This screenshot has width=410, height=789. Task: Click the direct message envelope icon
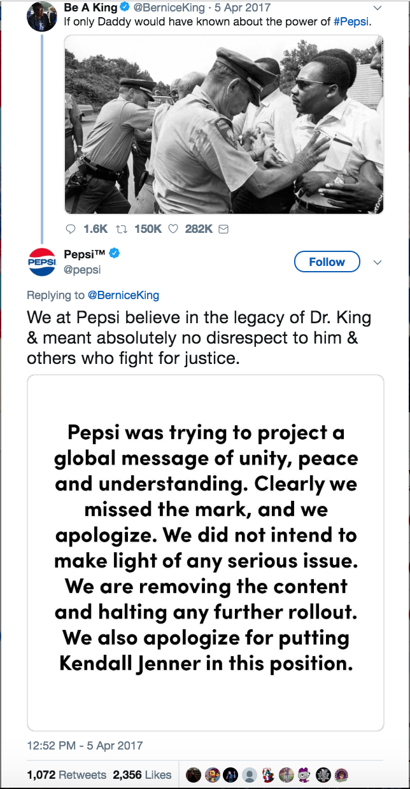coord(223,229)
